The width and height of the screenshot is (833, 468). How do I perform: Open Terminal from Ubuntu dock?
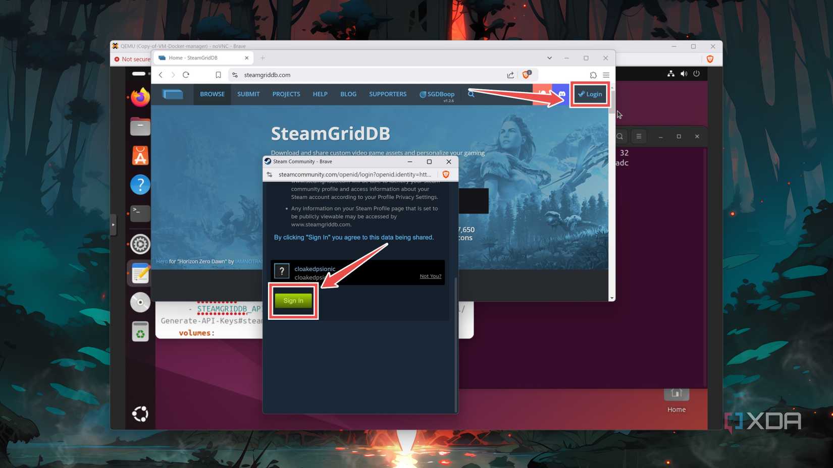click(x=140, y=214)
